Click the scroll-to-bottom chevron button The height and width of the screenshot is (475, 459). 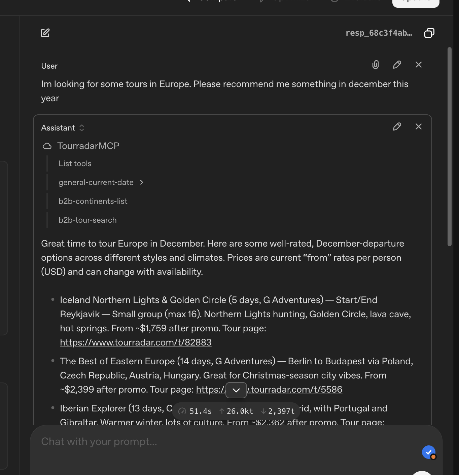coord(236,390)
